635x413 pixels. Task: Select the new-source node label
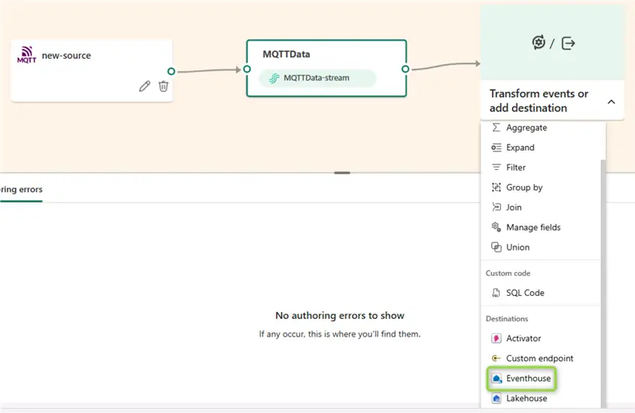click(x=67, y=56)
